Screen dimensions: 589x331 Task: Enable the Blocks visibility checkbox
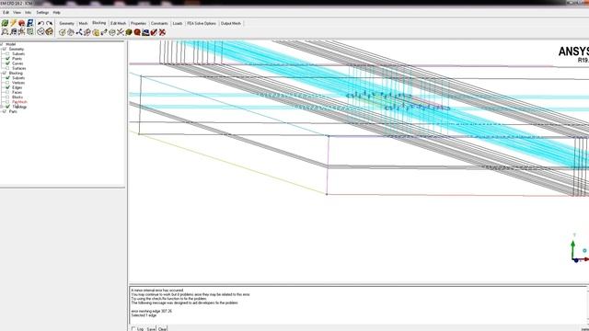pos(7,97)
